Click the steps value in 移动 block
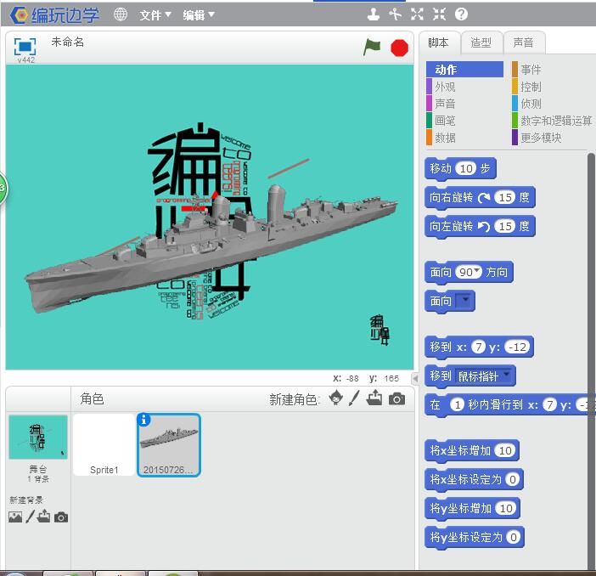596x576 pixels. pyautogui.click(x=465, y=168)
